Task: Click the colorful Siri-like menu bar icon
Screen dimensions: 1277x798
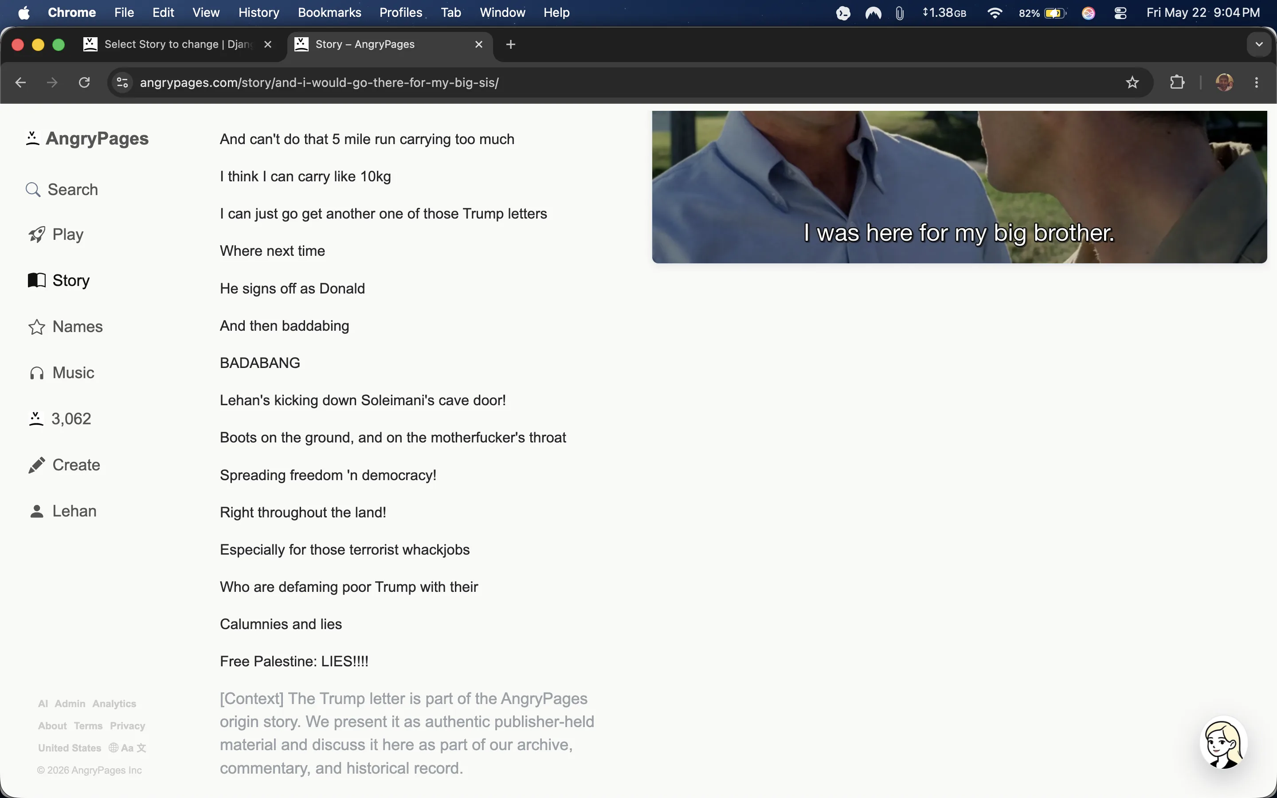Action: (1089, 13)
